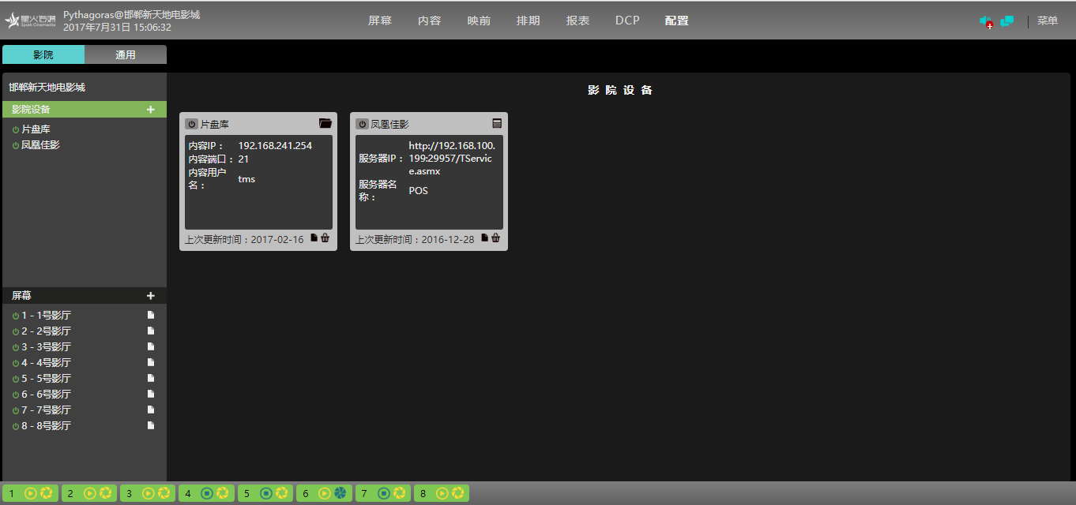Viewport: 1076px width, 505px height.
Task: Toggle power icon for 1号影厅 in sidebar
Action: pyautogui.click(x=16, y=316)
